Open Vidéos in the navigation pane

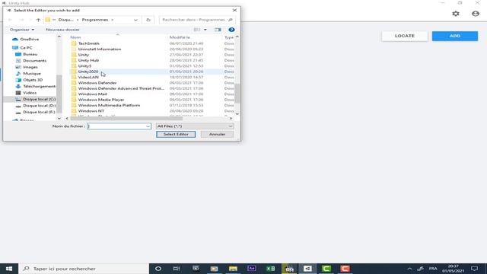(30, 93)
